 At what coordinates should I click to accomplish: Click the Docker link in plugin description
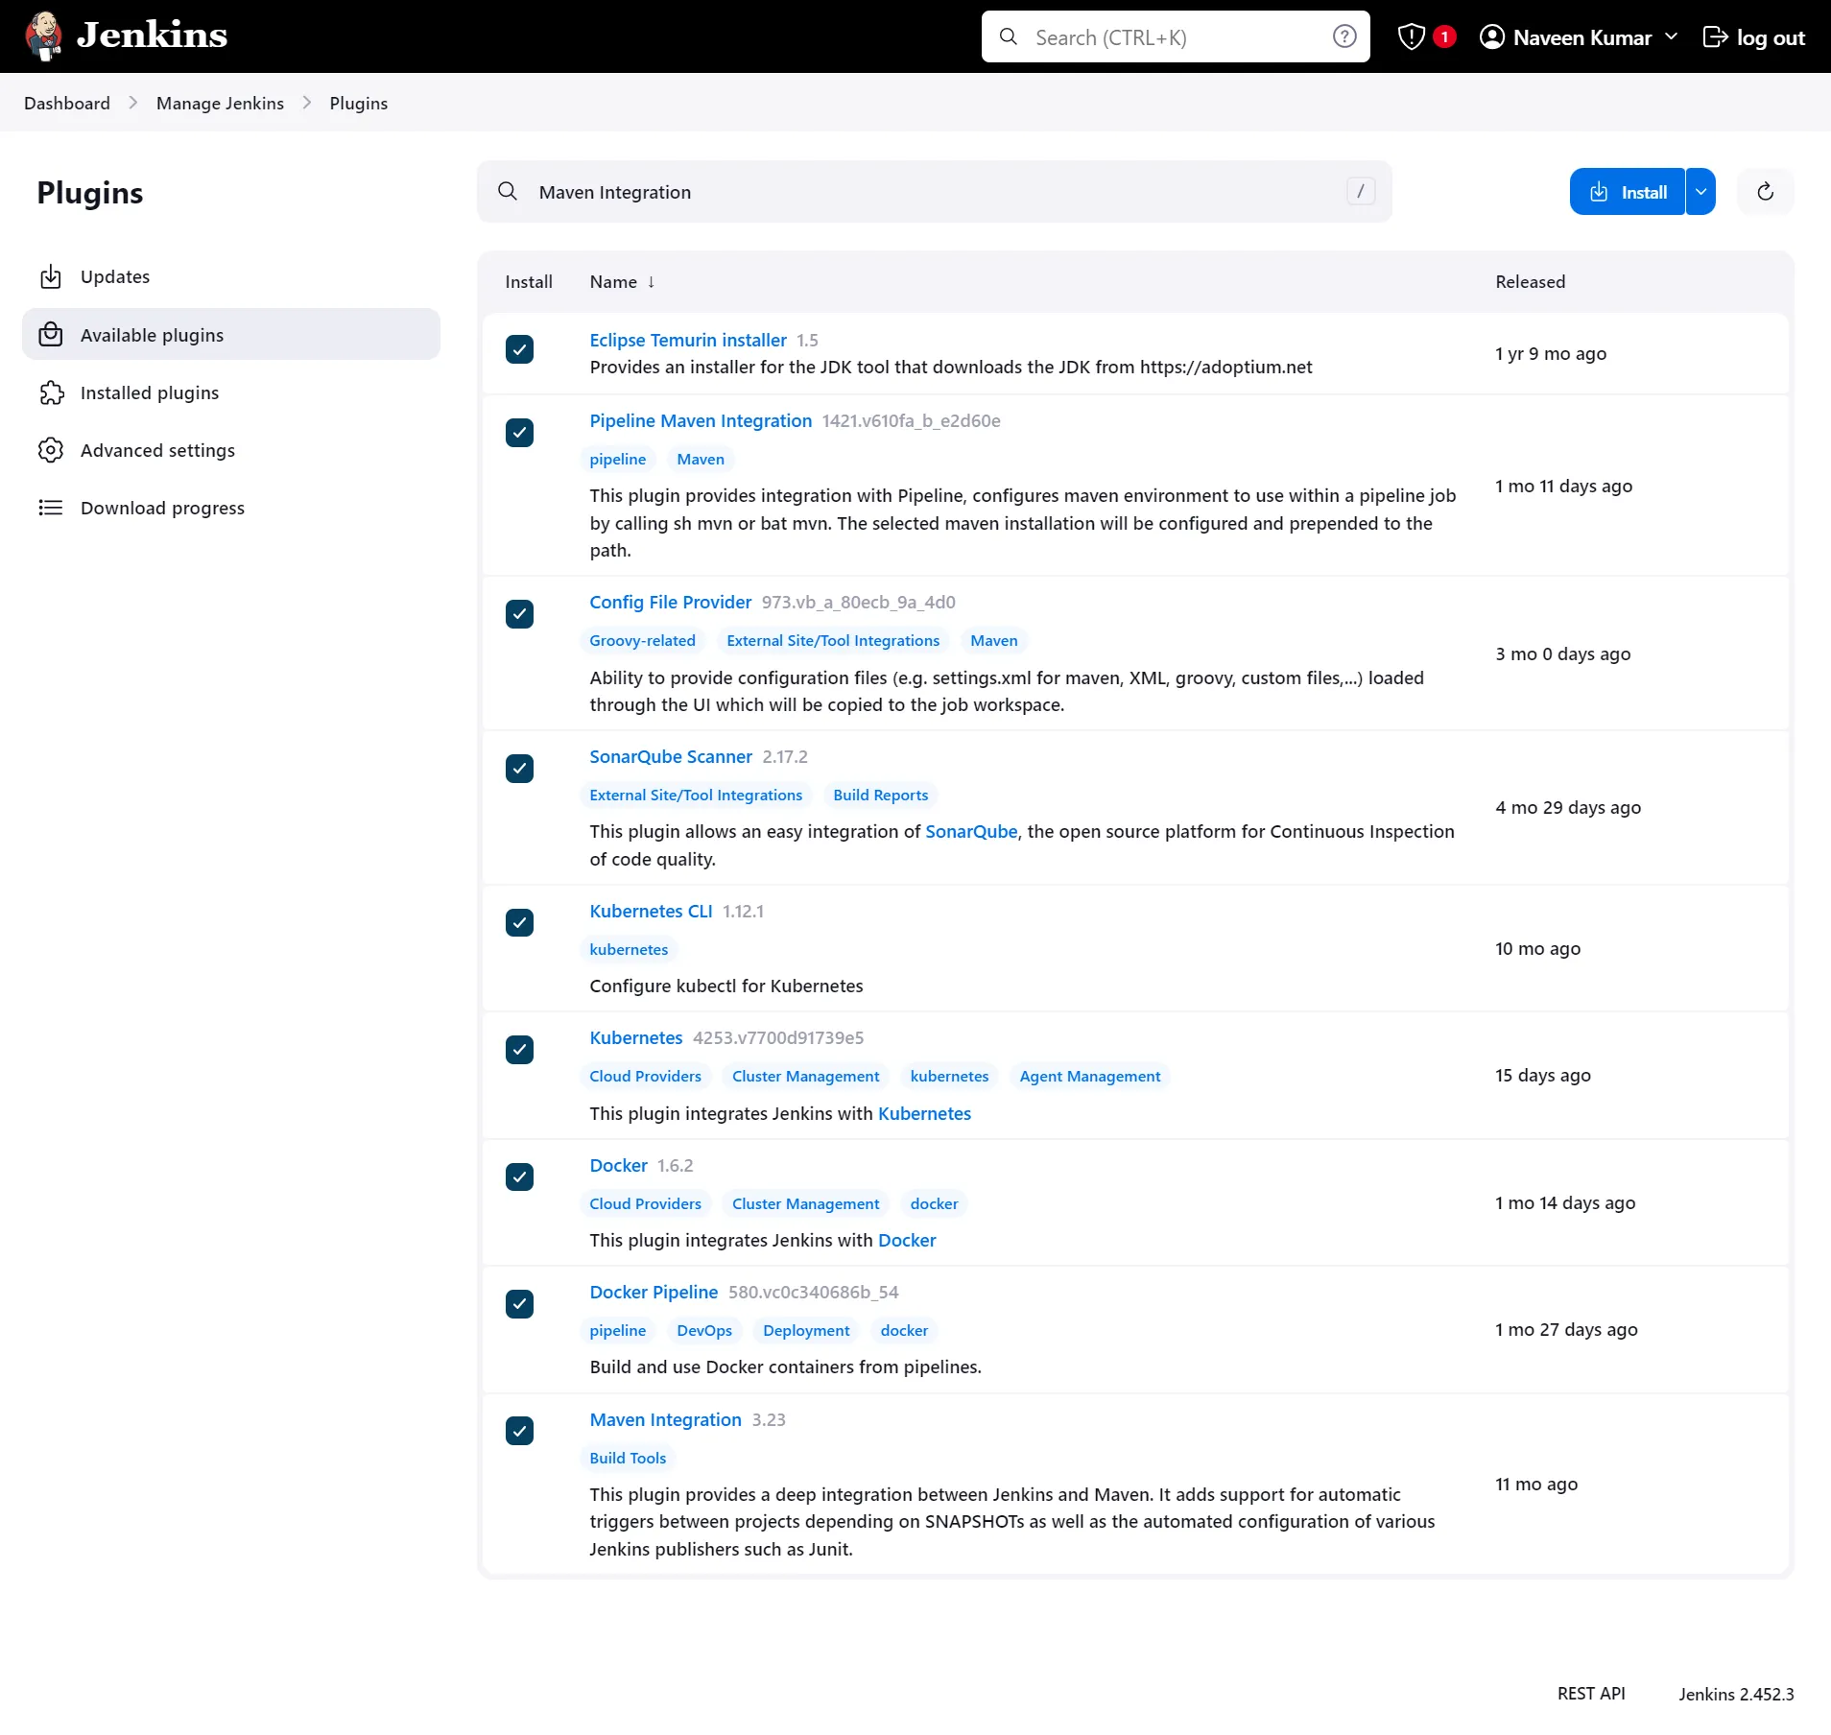(x=907, y=1240)
